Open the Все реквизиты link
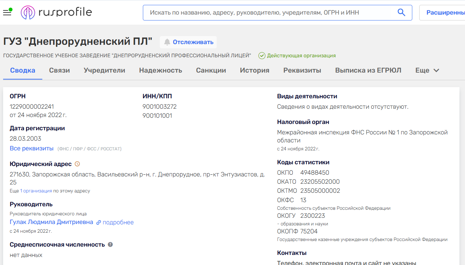The image size is (465, 265). tap(32, 149)
